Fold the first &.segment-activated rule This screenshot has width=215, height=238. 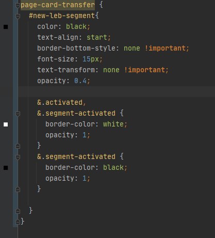click(18, 114)
